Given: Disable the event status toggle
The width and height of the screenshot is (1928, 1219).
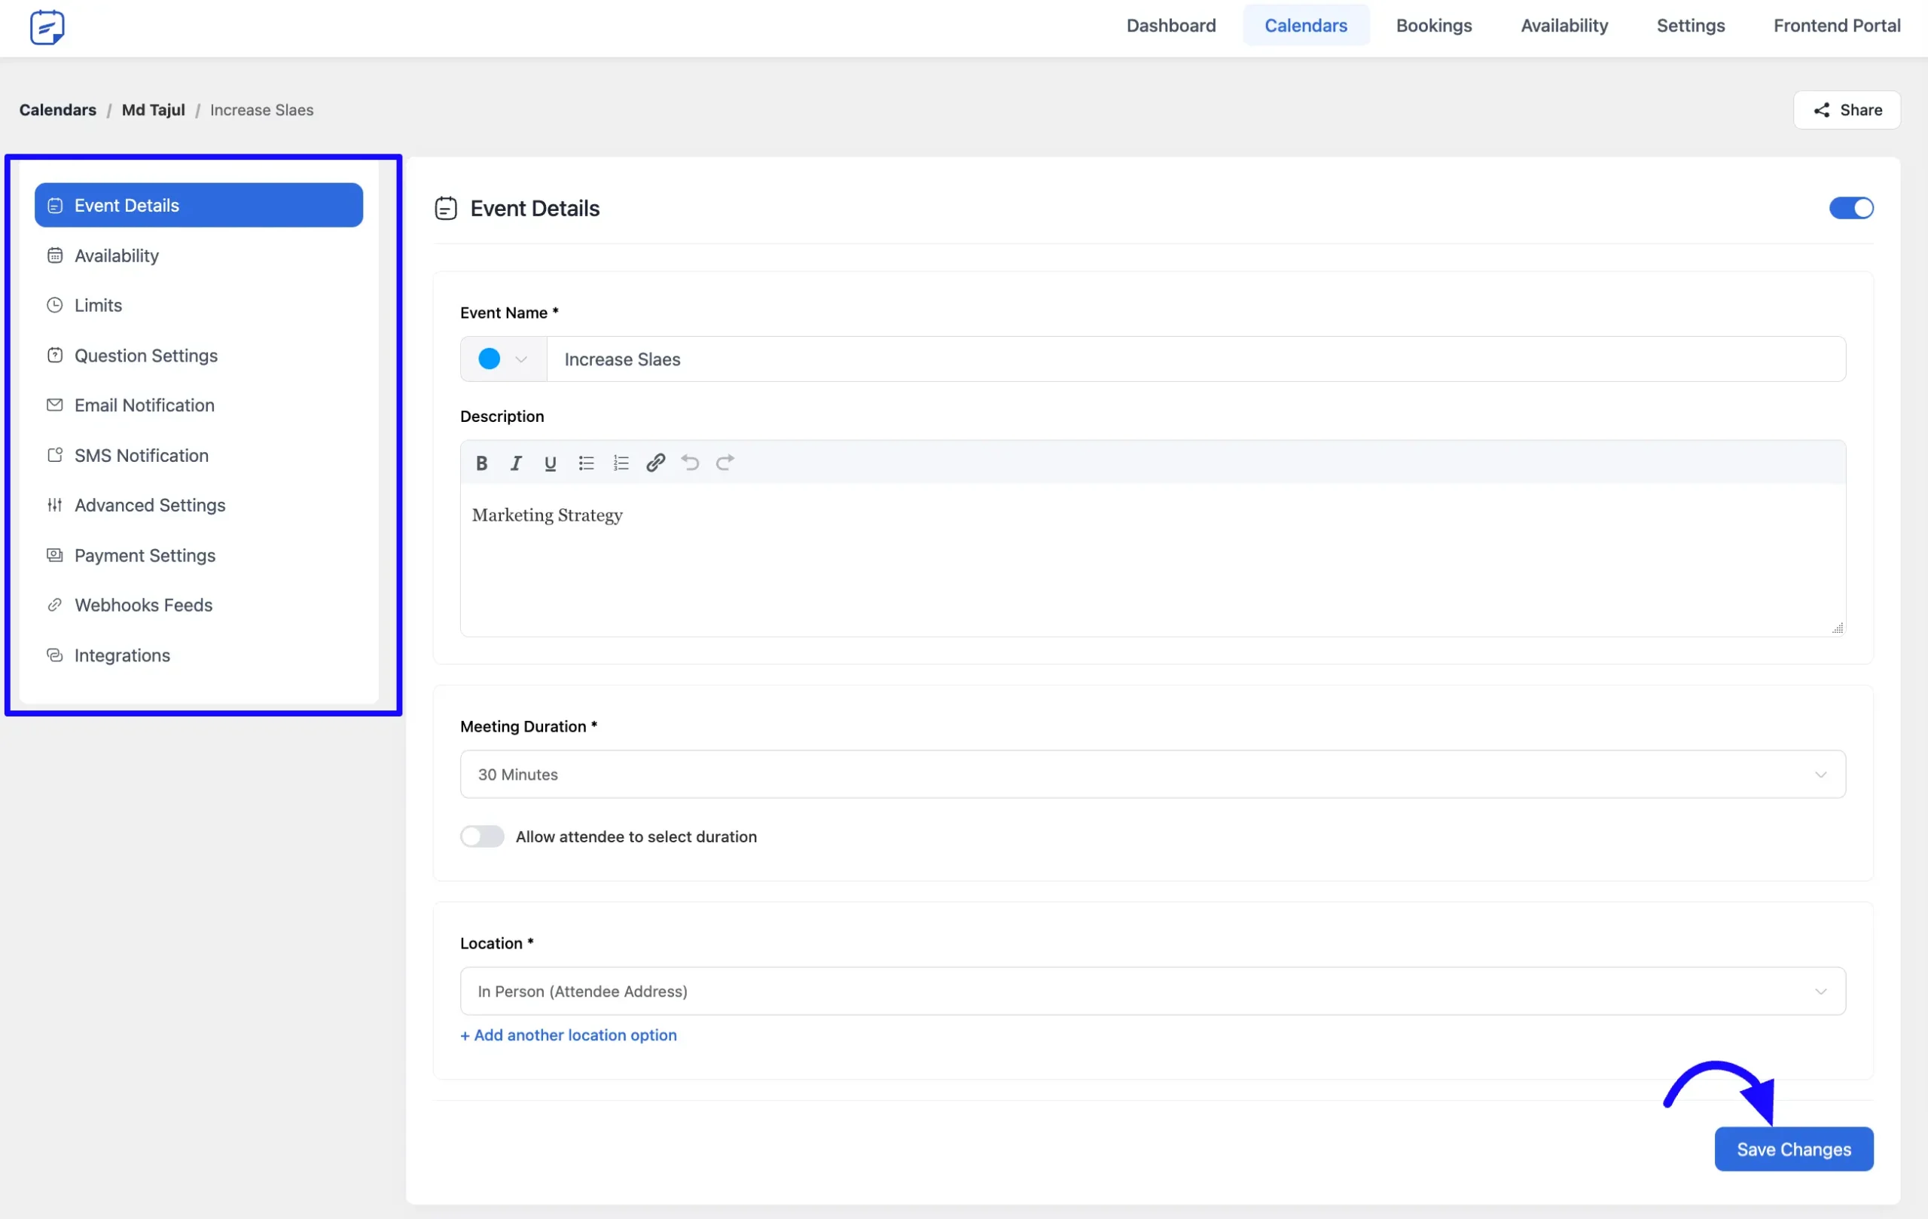Looking at the screenshot, I should [1850, 208].
